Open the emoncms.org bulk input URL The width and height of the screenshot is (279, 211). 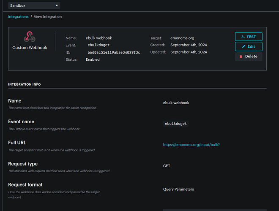coord(191,145)
